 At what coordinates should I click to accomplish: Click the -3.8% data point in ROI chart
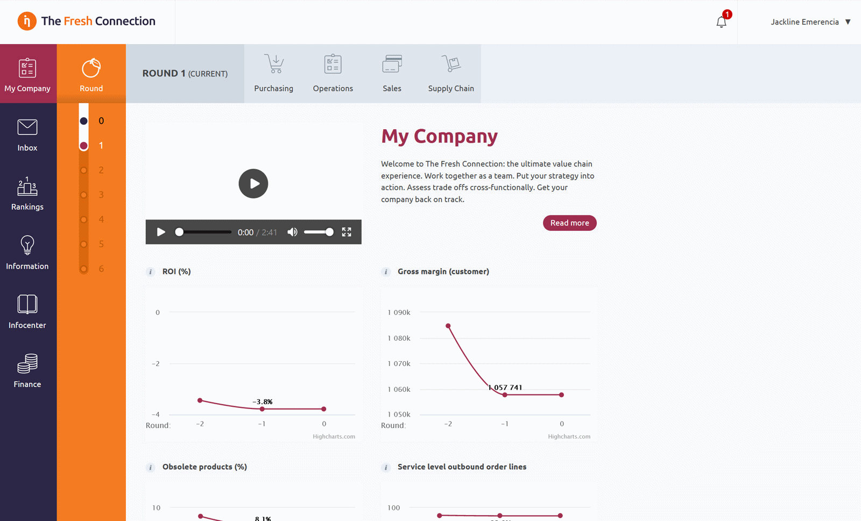[262, 409]
